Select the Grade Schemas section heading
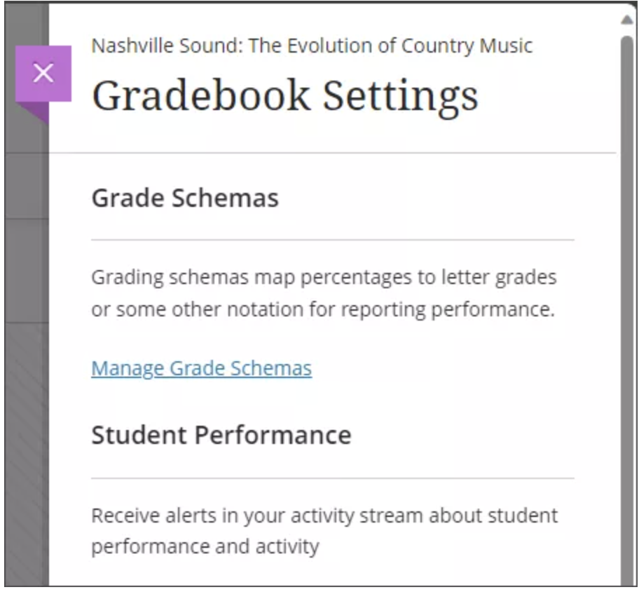639x592 pixels. click(x=185, y=198)
